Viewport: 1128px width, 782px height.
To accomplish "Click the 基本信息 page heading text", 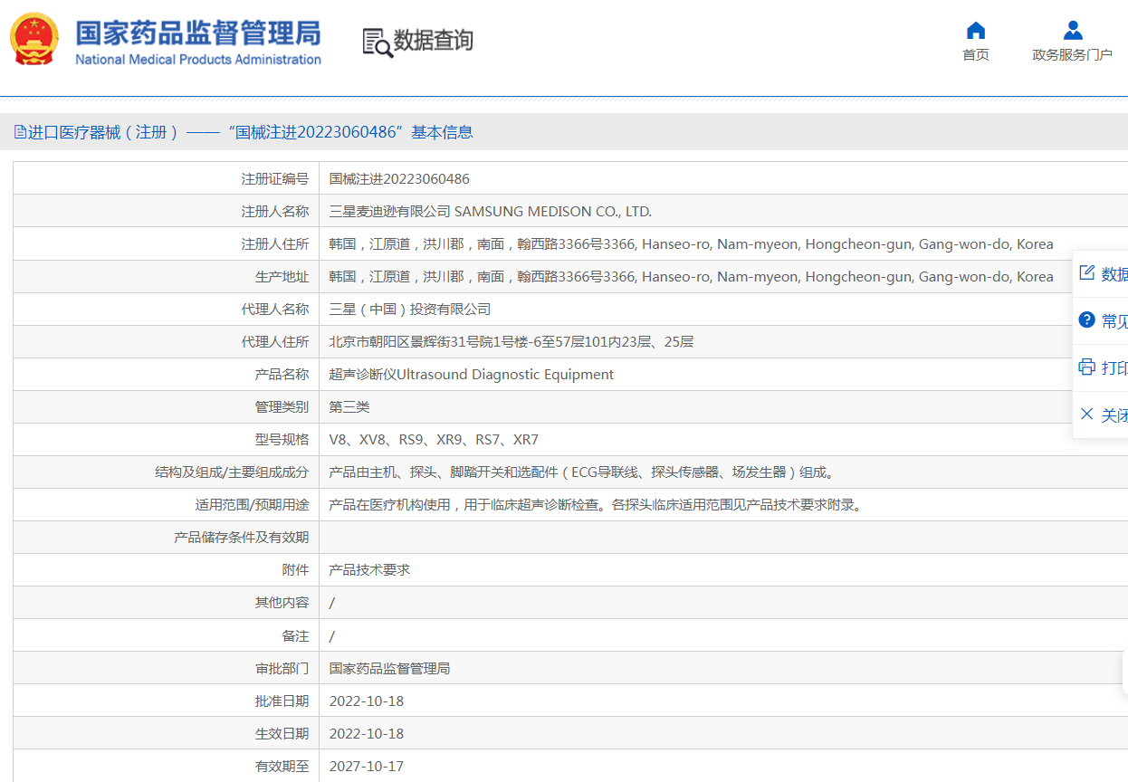I will pyautogui.click(x=442, y=132).
